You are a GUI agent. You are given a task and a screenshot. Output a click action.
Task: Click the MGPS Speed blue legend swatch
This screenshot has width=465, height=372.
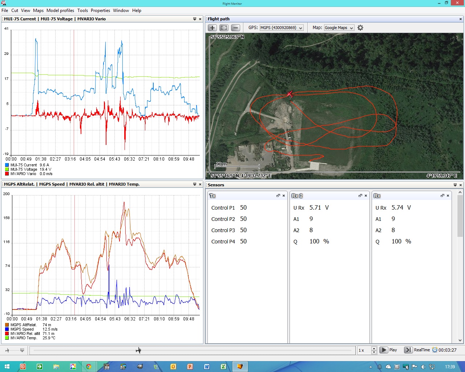(7, 329)
